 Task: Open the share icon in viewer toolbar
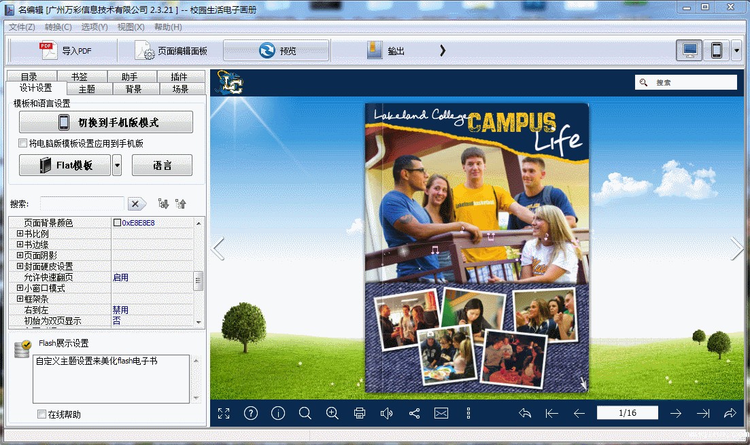click(x=414, y=413)
